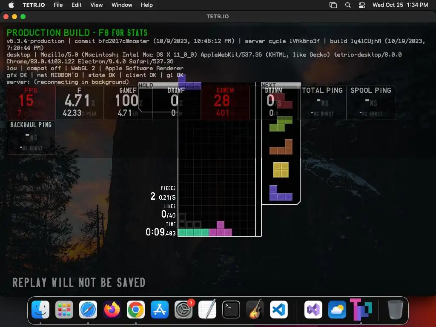Open the Apple menu

[x=11, y=5]
